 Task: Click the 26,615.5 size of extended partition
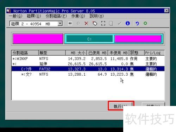pos(77,64)
